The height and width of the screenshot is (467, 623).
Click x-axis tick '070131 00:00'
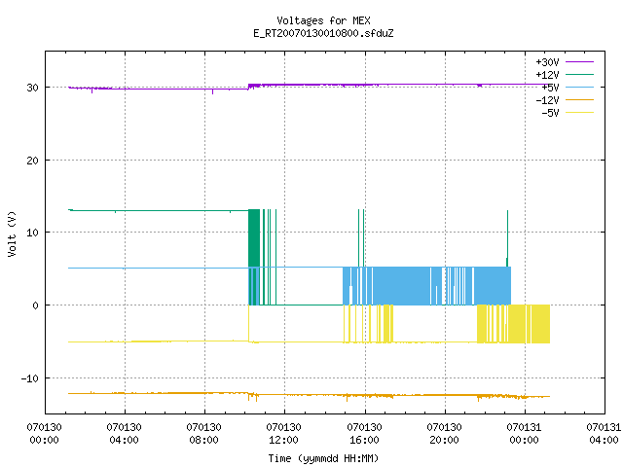[x=524, y=434]
